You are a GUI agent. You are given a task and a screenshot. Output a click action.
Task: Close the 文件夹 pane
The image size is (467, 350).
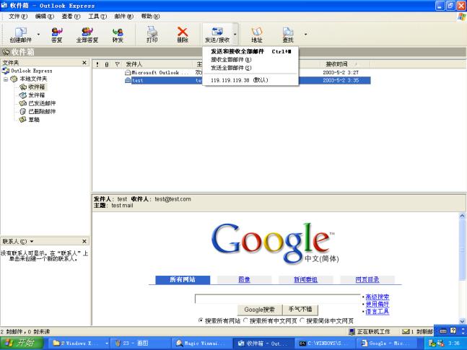point(84,63)
